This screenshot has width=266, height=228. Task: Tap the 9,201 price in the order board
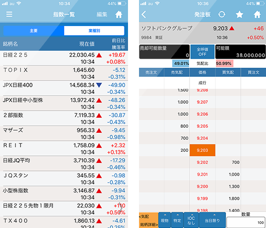(x=202, y=174)
